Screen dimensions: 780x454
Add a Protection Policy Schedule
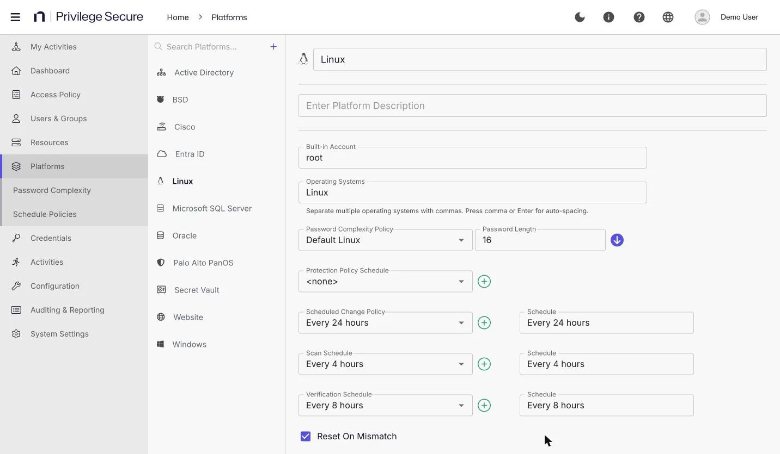(x=484, y=281)
